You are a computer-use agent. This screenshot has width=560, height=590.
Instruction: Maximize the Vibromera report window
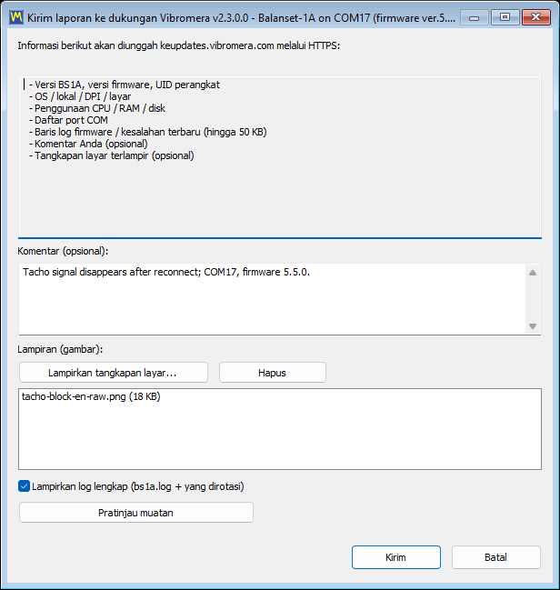505,17
